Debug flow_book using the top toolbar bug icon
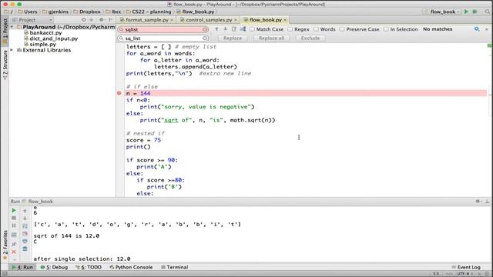493x277 pixels. click(x=475, y=12)
